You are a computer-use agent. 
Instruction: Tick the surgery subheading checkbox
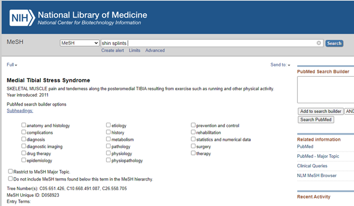[193, 146]
